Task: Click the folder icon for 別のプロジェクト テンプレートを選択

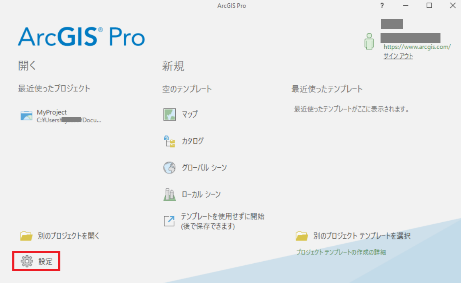Action: (x=302, y=236)
